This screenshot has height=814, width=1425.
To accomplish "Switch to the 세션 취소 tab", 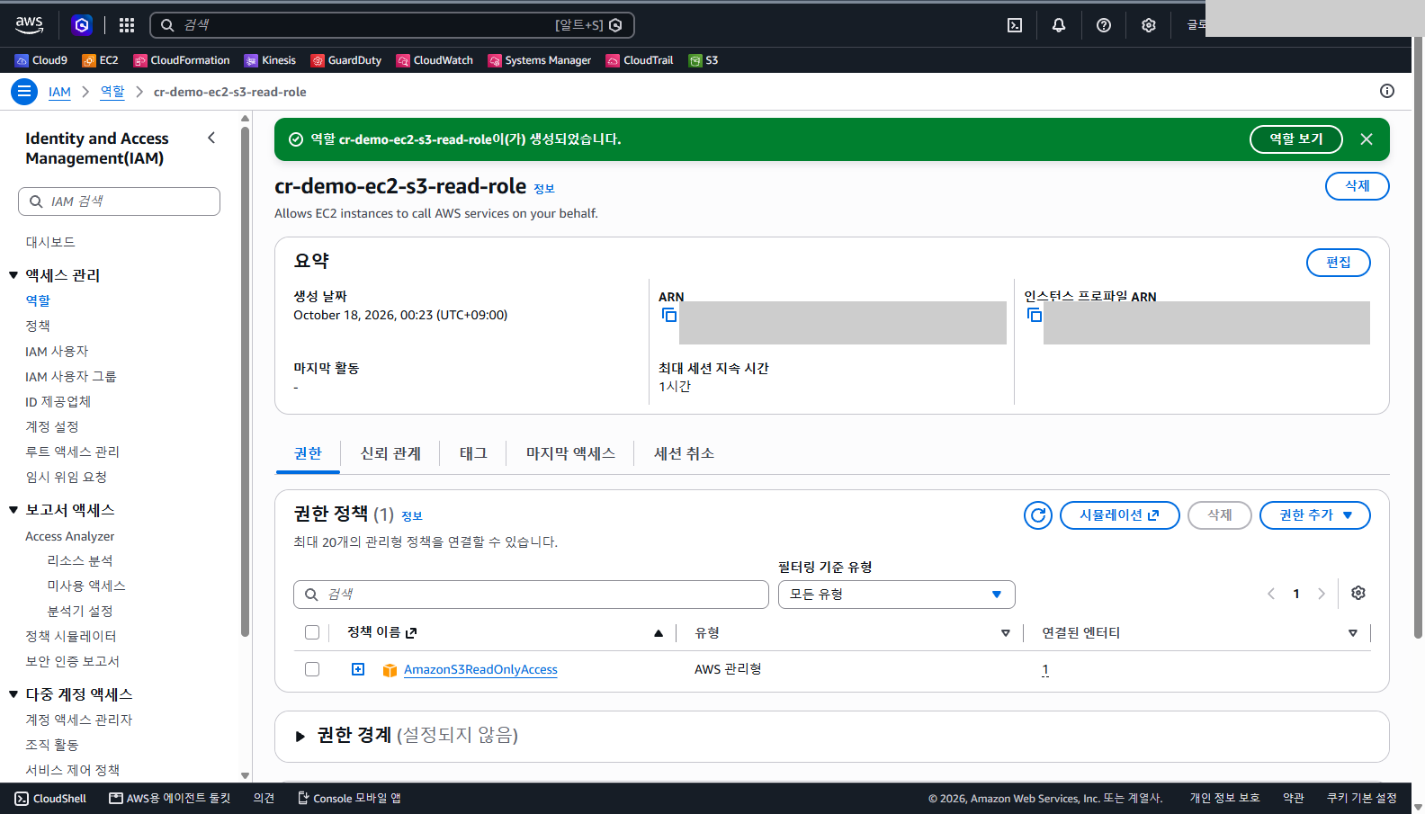I will tap(684, 453).
